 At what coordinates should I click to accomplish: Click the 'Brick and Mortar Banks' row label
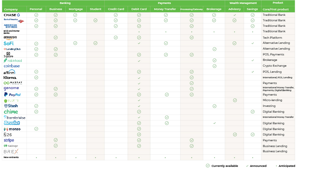coord(12,32)
